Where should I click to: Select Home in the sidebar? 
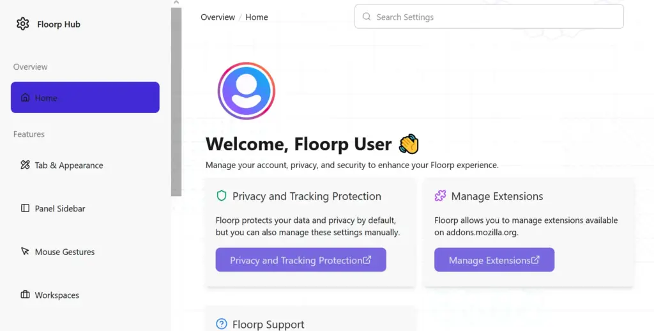coord(85,98)
